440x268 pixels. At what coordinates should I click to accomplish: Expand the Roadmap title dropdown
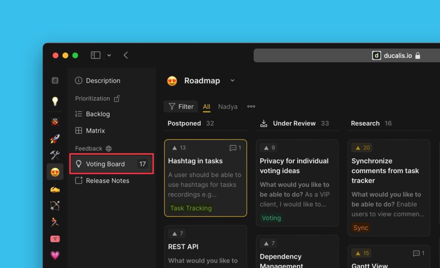click(x=232, y=81)
